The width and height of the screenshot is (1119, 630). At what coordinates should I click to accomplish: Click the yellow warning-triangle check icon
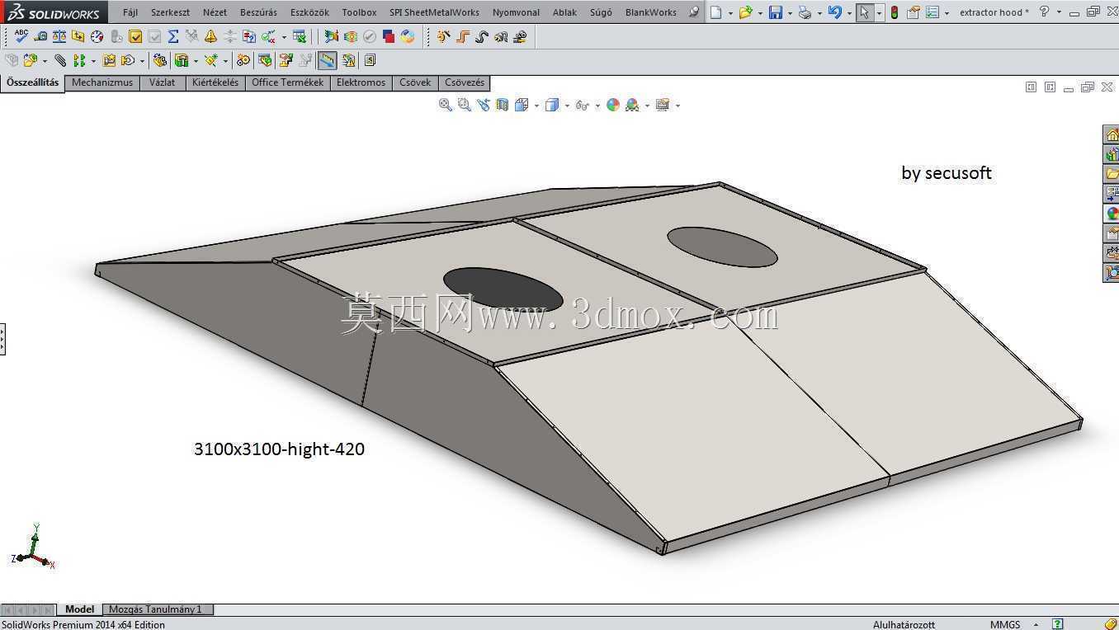click(x=211, y=36)
